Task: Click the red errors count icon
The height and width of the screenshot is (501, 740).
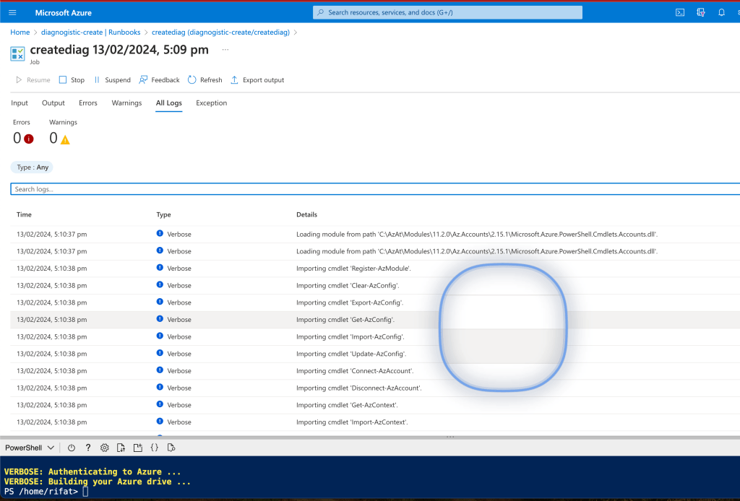Action: tap(29, 139)
